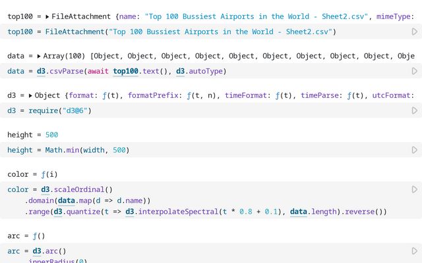This screenshot has width=422, height=263.
Task: Click the d3 = require("d3@6") code line
Action: pyautogui.click(x=49, y=110)
